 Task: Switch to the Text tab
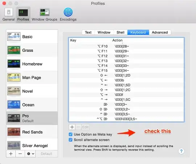coord(88,32)
